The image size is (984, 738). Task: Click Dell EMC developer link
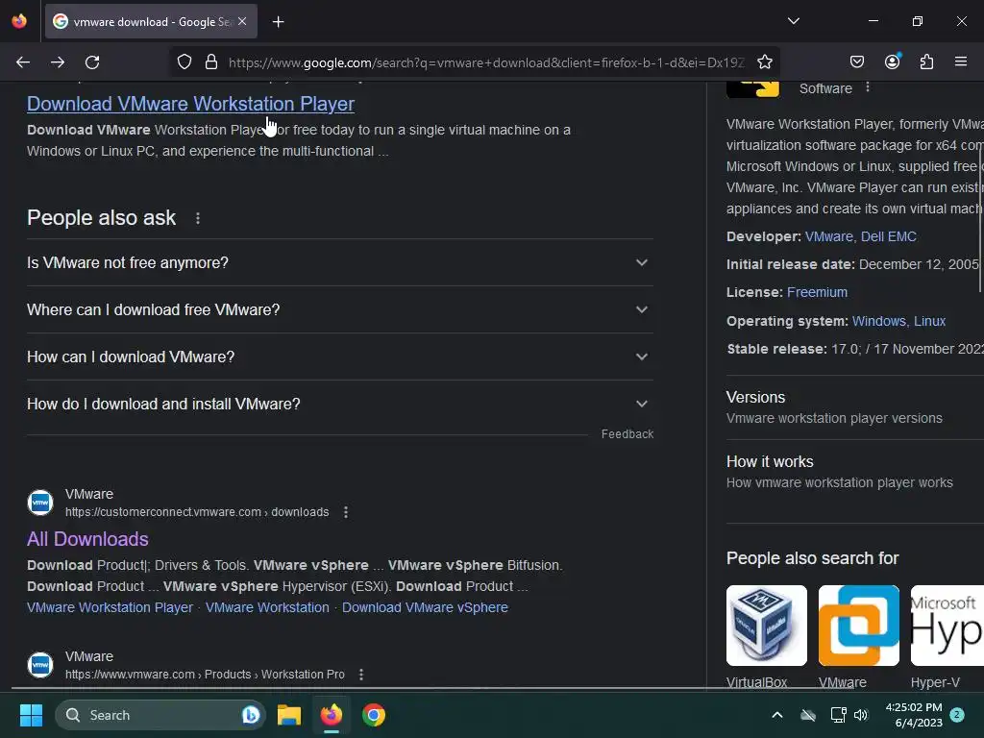click(x=889, y=236)
